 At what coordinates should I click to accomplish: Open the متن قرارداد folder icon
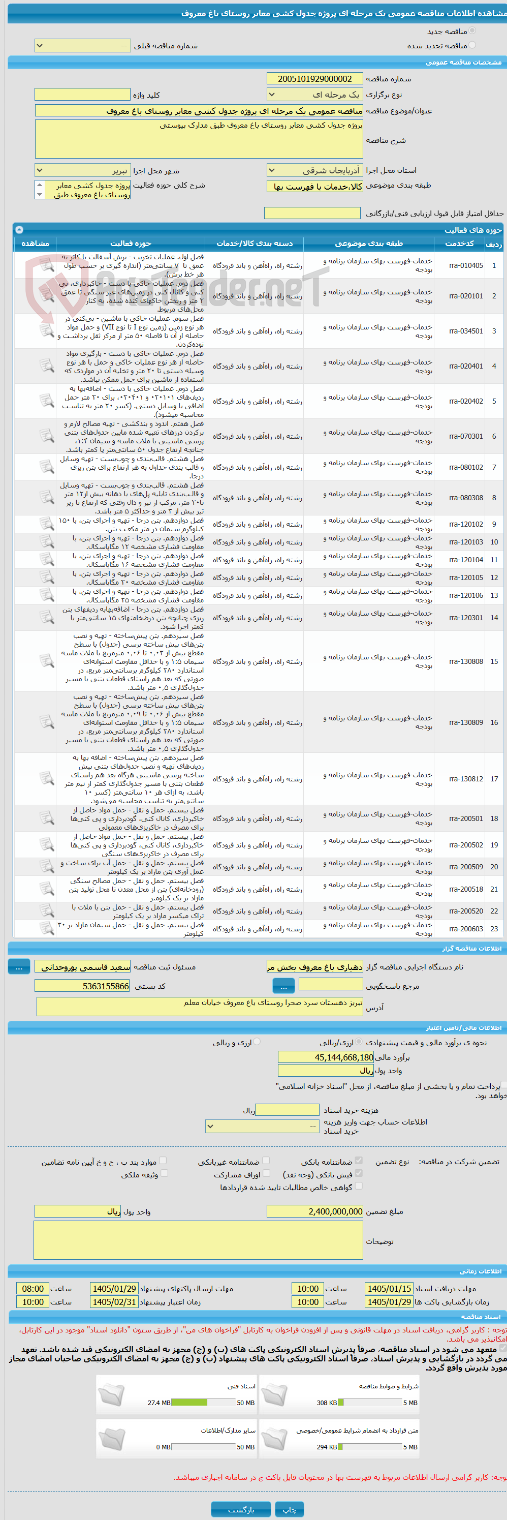(274, 1440)
